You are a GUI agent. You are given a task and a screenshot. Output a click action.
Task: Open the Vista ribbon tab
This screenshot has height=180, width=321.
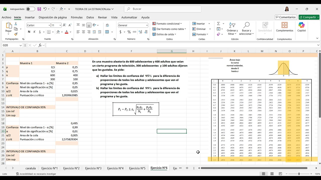coord(114,17)
